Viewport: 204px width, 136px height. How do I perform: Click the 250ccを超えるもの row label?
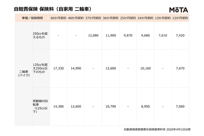pos(40,36)
